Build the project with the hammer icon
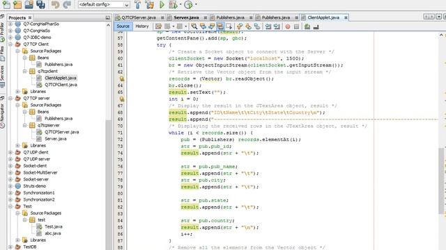The image size is (446, 250). tap(138, 5)
